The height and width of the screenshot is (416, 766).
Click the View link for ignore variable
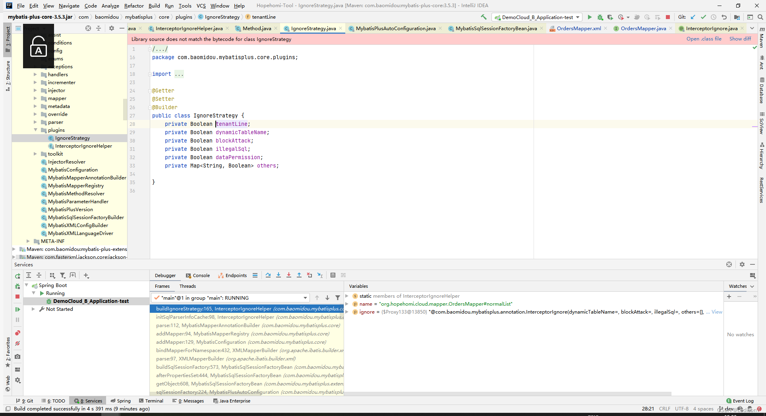pyautogui.click(x=717, y=312)
